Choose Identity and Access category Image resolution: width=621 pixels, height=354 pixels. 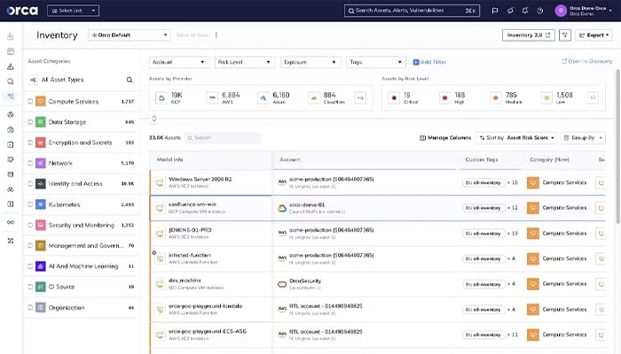point(75,184)
